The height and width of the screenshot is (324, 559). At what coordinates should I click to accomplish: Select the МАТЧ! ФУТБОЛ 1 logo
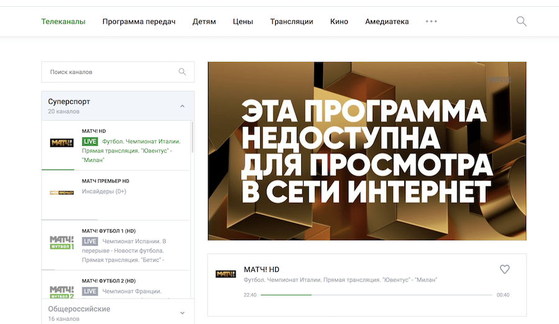click(61, 242)
